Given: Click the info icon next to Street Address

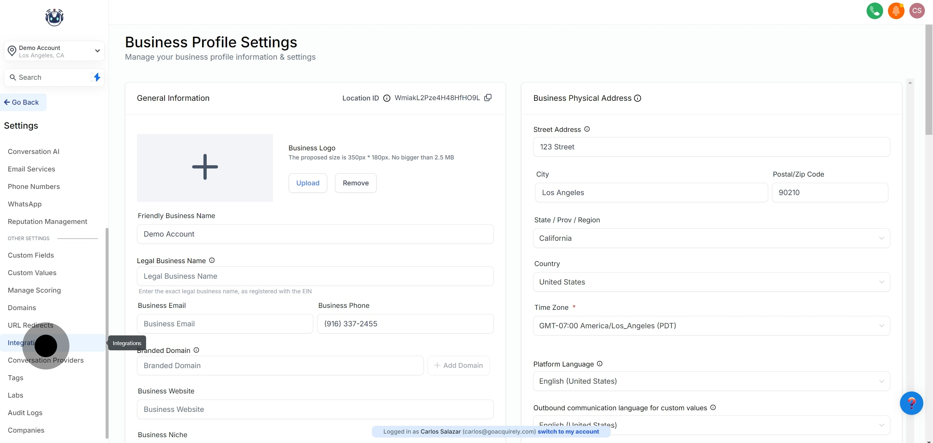Looking at the screenshot, I should pyautogui.click(x=587, y=129).
